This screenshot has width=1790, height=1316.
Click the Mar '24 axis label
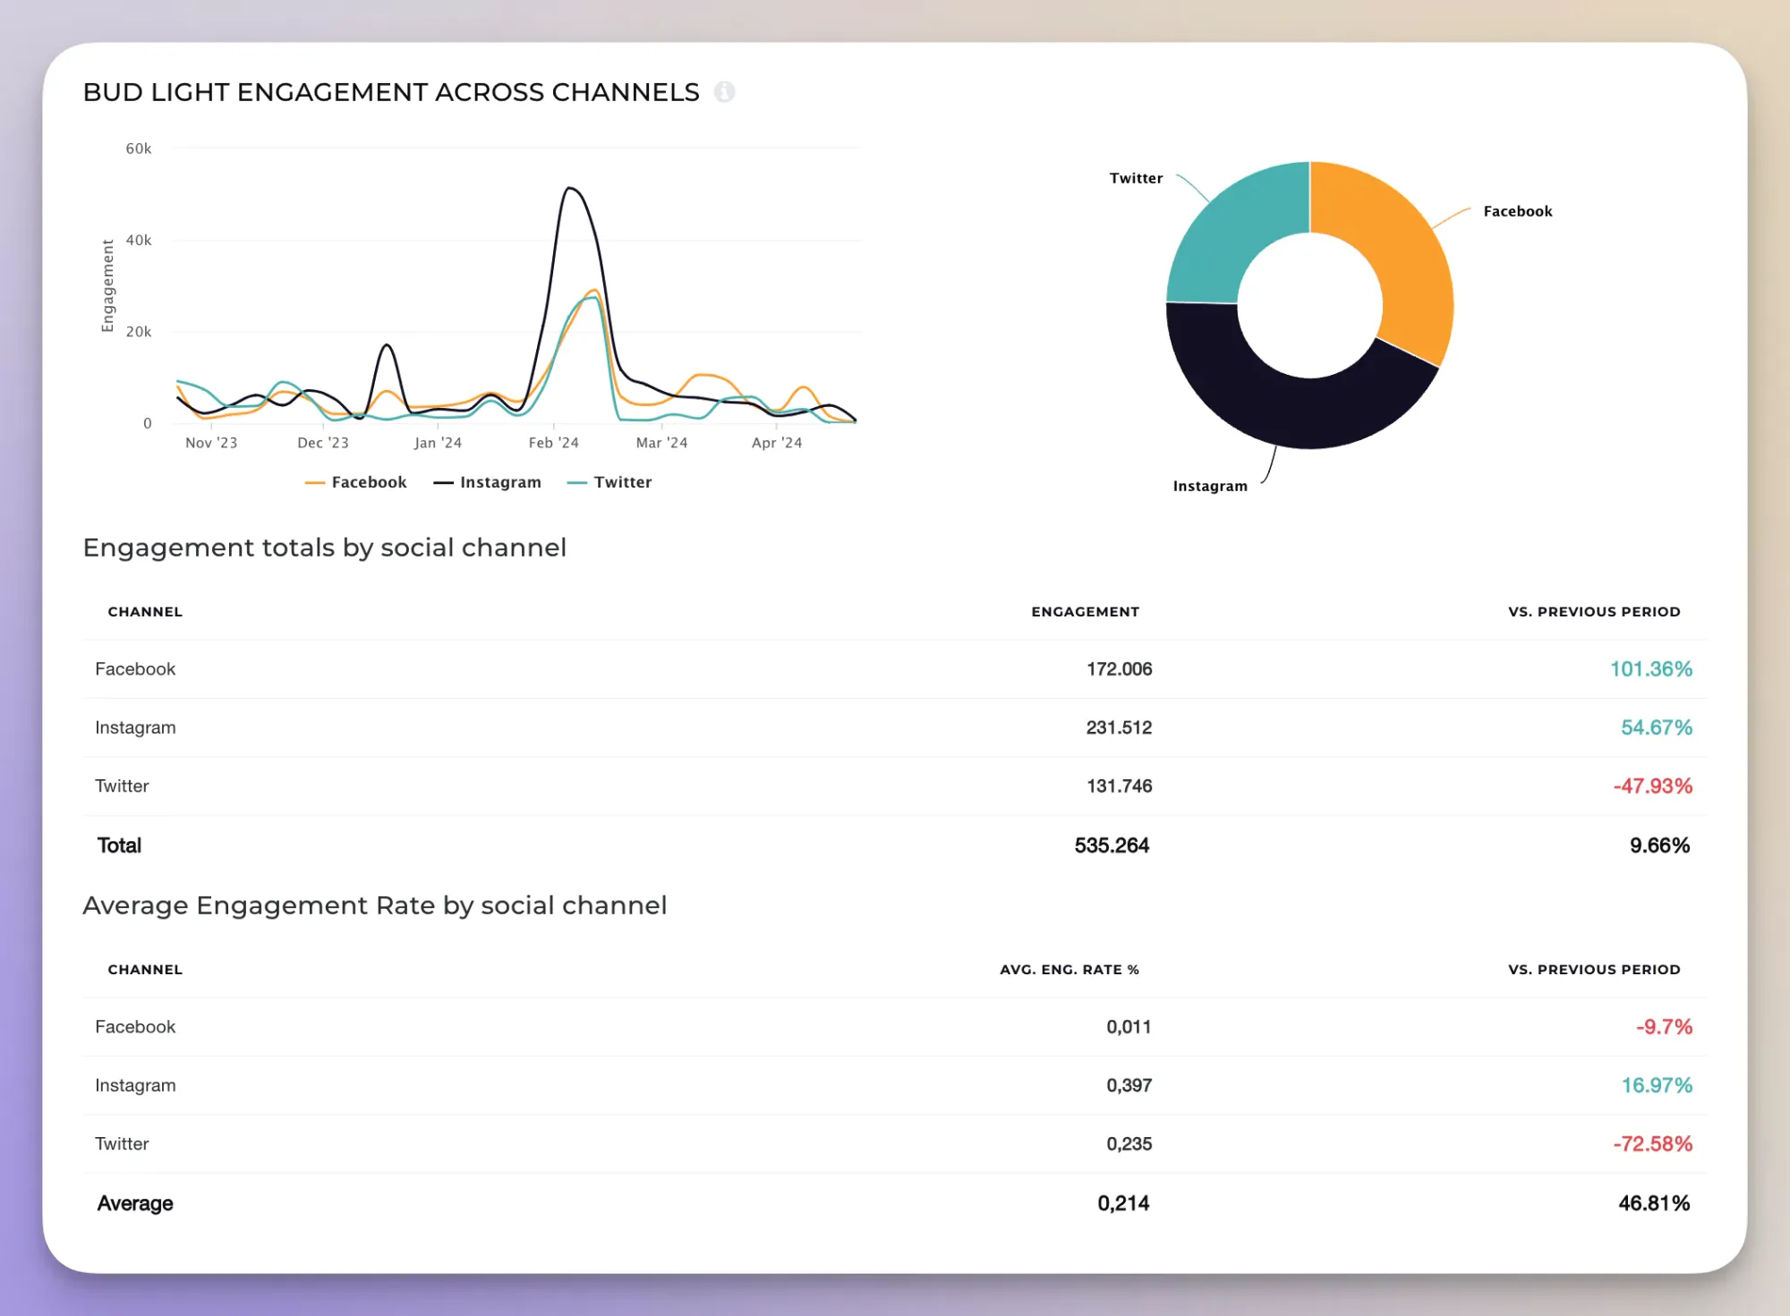(x=661, y=443)
